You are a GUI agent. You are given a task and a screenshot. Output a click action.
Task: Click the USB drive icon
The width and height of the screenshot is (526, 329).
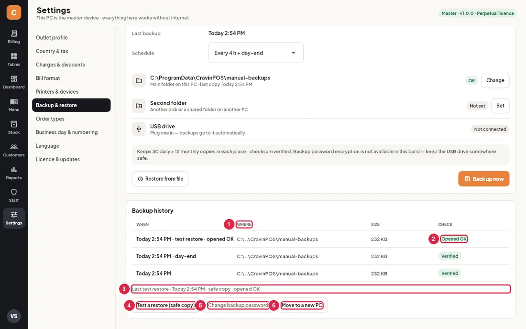pyautogui.click(x=139, y=129)
